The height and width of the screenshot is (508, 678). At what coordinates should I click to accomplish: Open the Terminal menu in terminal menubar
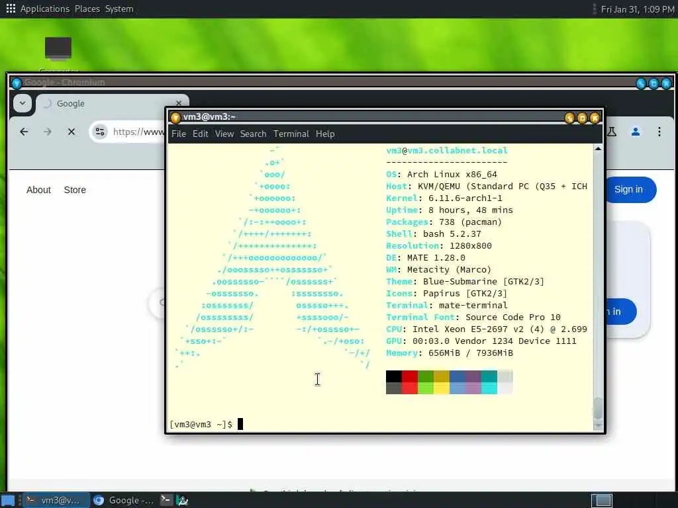tap(291, 134)
